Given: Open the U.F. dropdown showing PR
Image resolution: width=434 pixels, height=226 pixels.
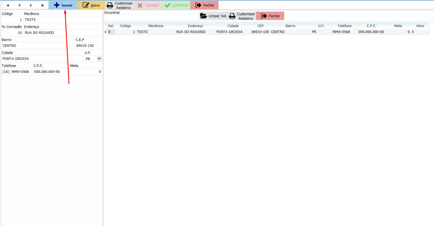Looking at the screenshot, I should tap(99, 59).
